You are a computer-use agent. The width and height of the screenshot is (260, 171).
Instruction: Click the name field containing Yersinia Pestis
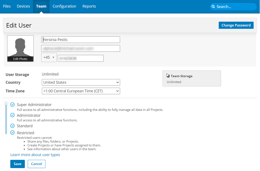point(81,40)
